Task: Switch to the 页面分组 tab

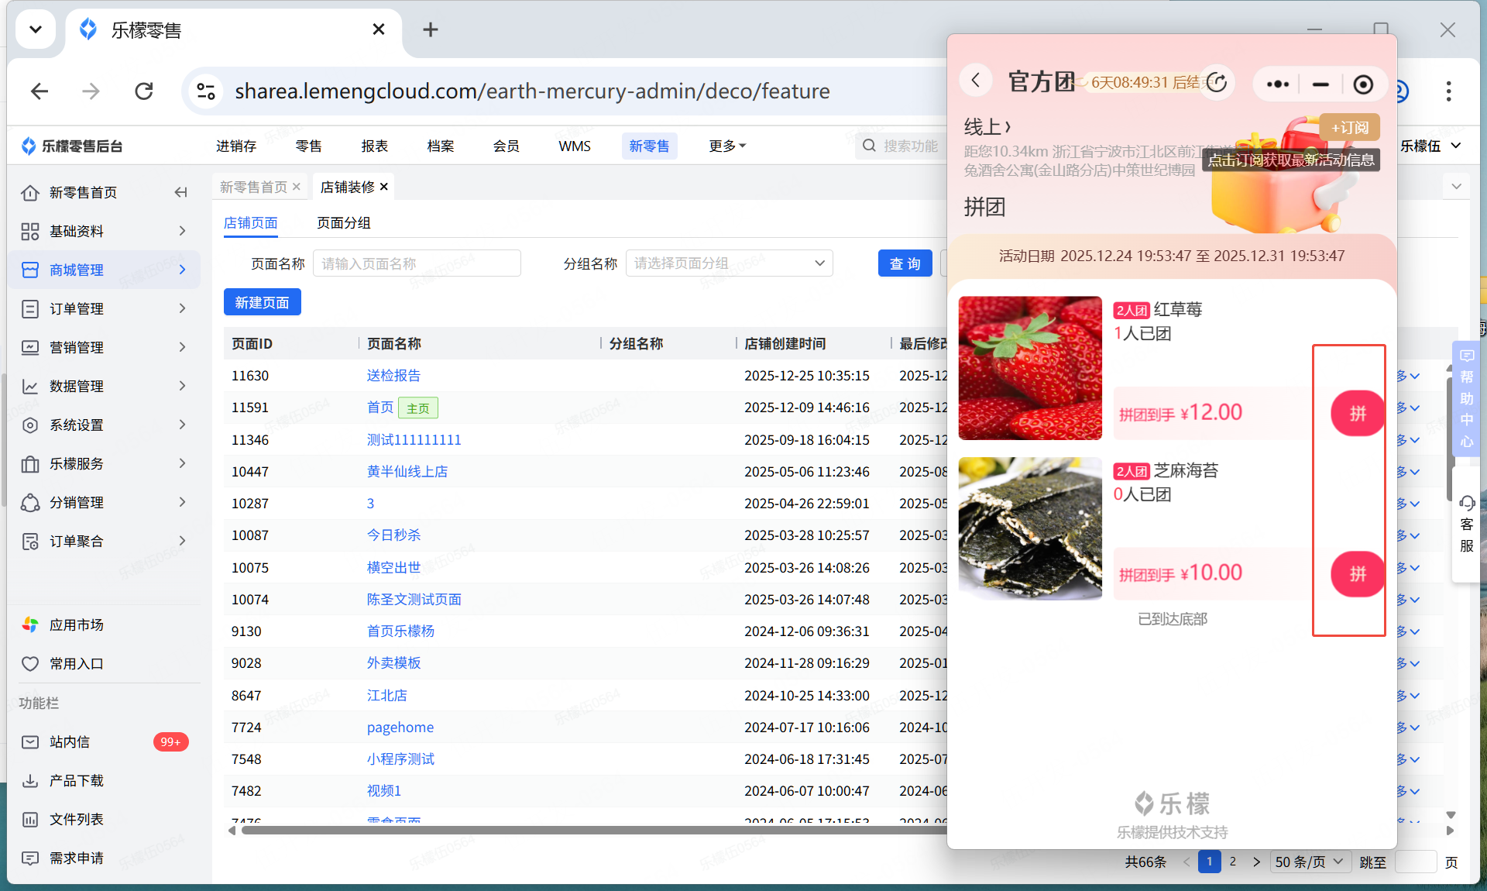Action: (x=343, y=223)
